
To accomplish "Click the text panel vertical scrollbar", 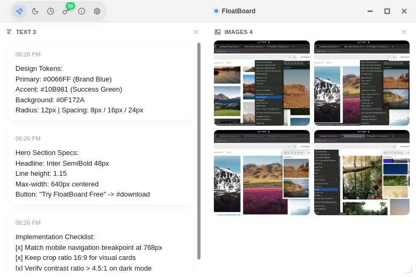I will pyautogui.click(x=199, y=151).
